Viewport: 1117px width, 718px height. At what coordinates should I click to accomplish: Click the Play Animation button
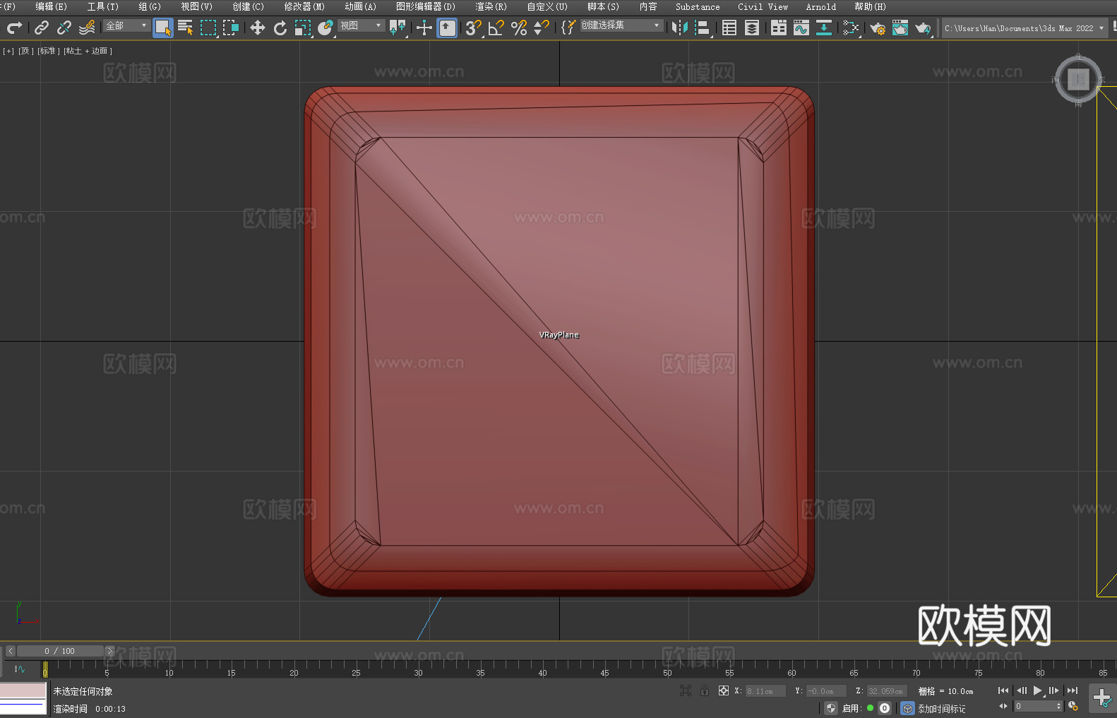coord(1037,690)
